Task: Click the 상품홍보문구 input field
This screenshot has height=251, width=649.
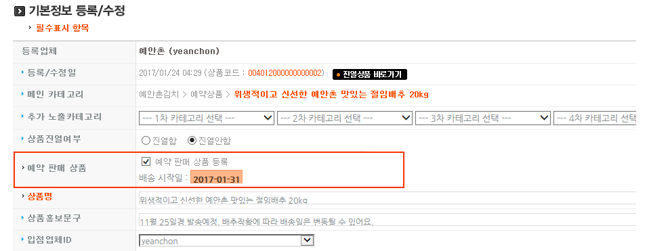Action: coord(388,220)
